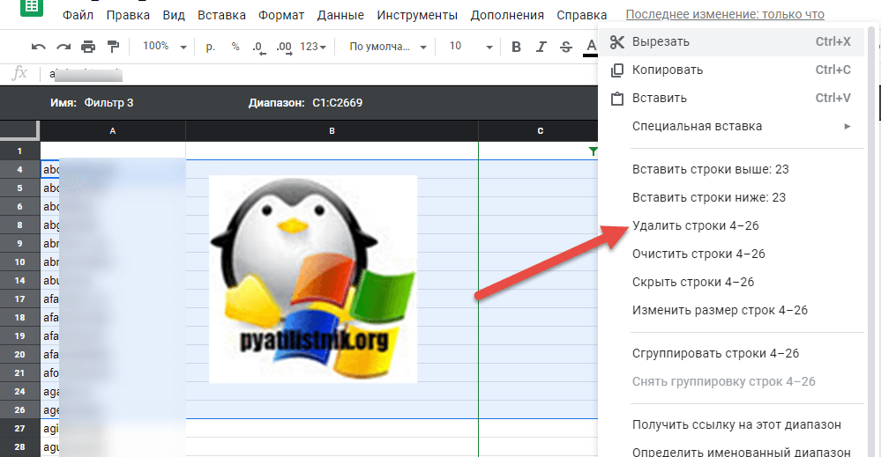Open the Справка menu
881x457 pixels.
(581, 15)
